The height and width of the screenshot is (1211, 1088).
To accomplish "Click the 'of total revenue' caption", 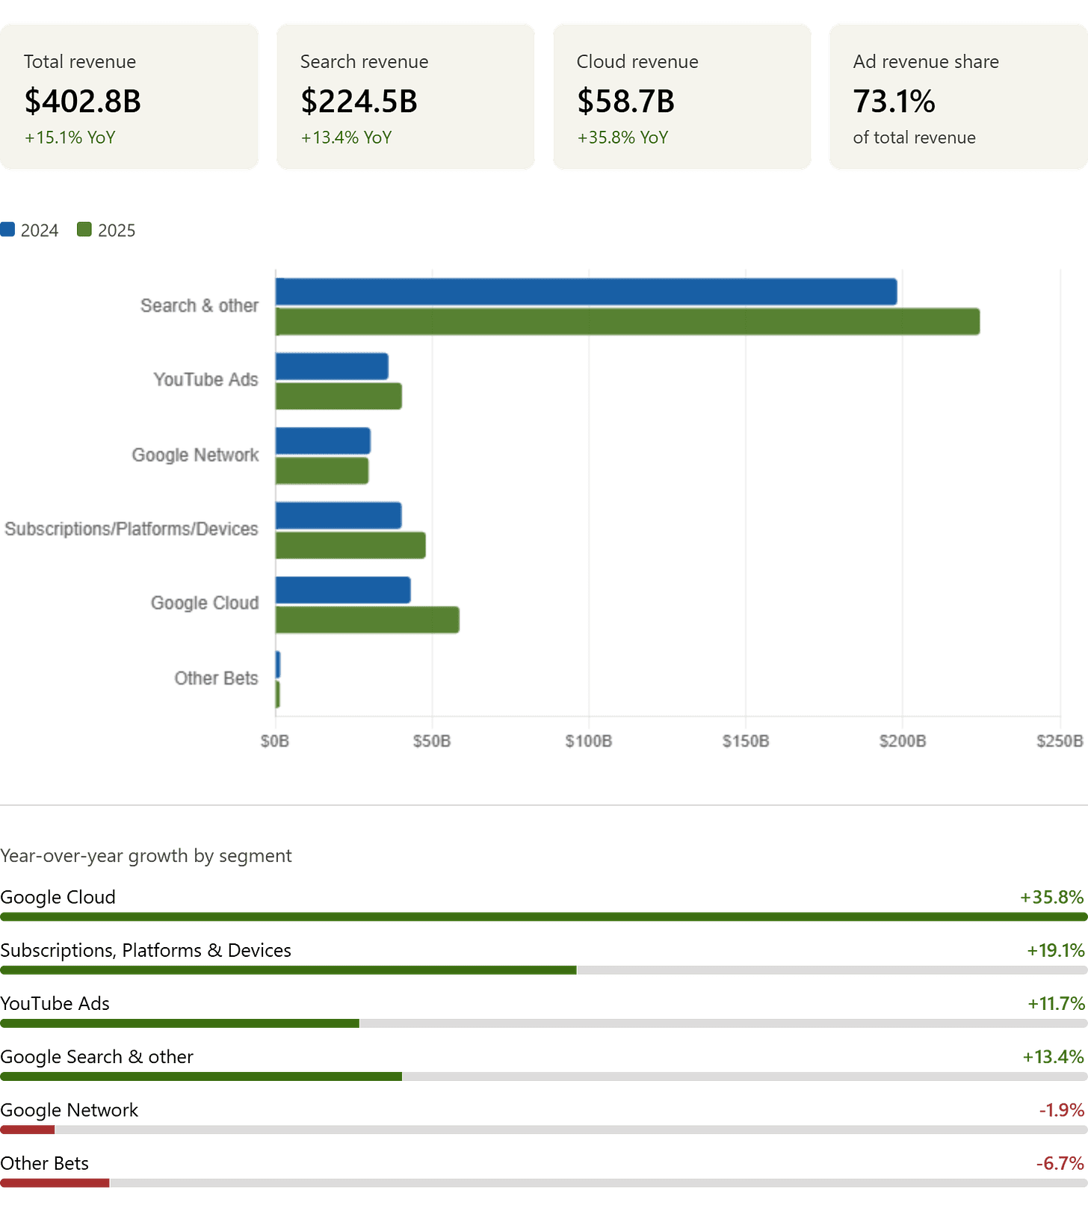I will click(x=914, y=138).
